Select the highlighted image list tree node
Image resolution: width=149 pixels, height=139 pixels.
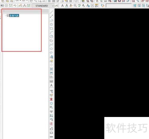tap(14, 15)
